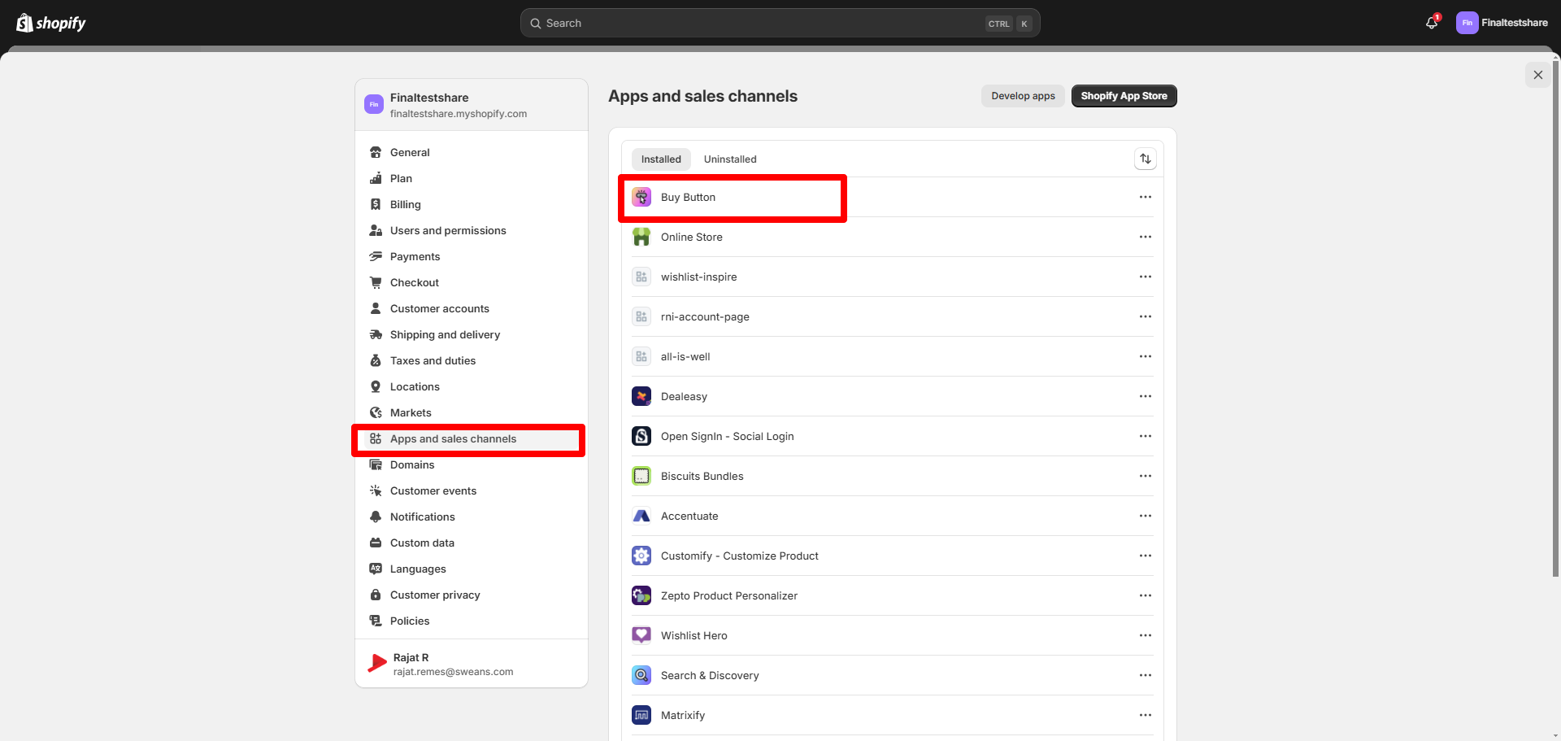Open the Locations settings page
1561x741 pixels.
tap(472, 386)
